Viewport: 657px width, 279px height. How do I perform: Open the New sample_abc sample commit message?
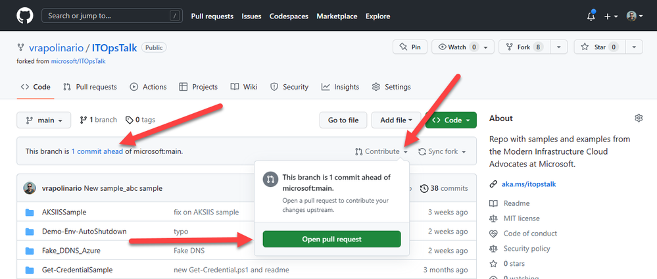[123, 188]
